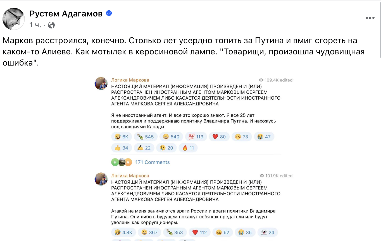Click the commenter avatars next to 171 Comments
This screenshot has width=381, height=241.
coord(122,162)
